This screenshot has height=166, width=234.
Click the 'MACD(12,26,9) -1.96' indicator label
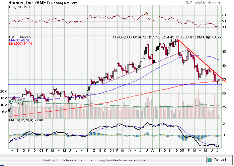(26, 120)
